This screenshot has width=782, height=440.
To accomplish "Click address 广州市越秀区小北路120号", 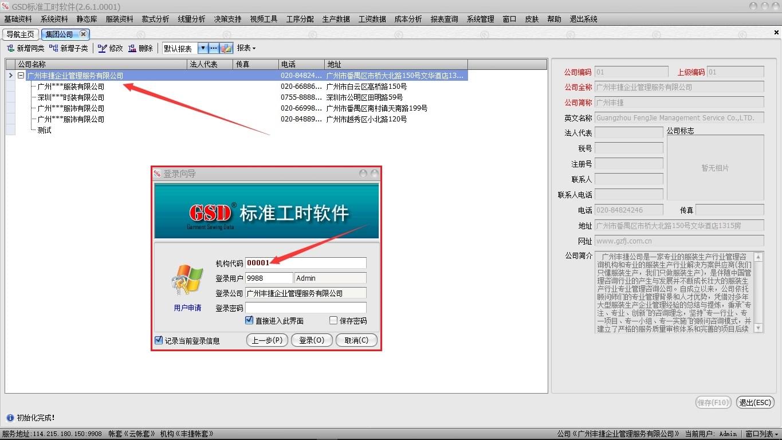I will [x=367, y=119].
